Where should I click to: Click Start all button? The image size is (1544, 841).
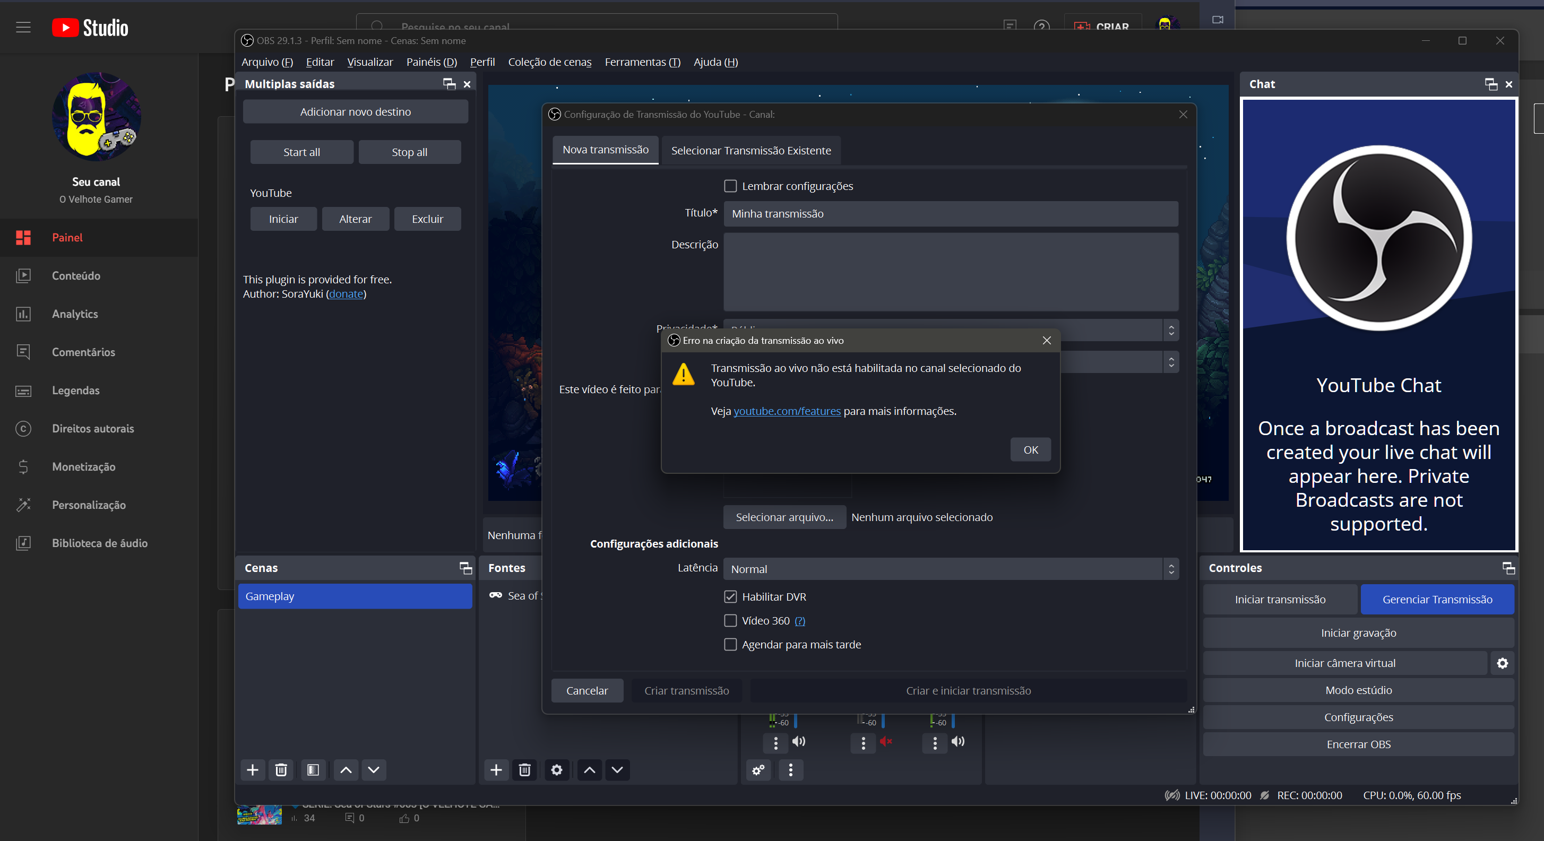point(301,152)
